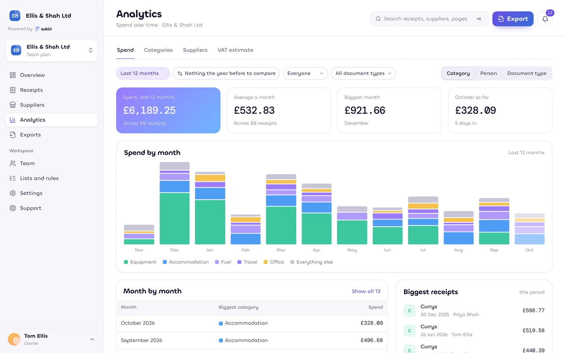Click the Currys icon for £598.77 receipt
Viewport: 565px width, 353px height.
pyautogui.click(x=410, y=311)
